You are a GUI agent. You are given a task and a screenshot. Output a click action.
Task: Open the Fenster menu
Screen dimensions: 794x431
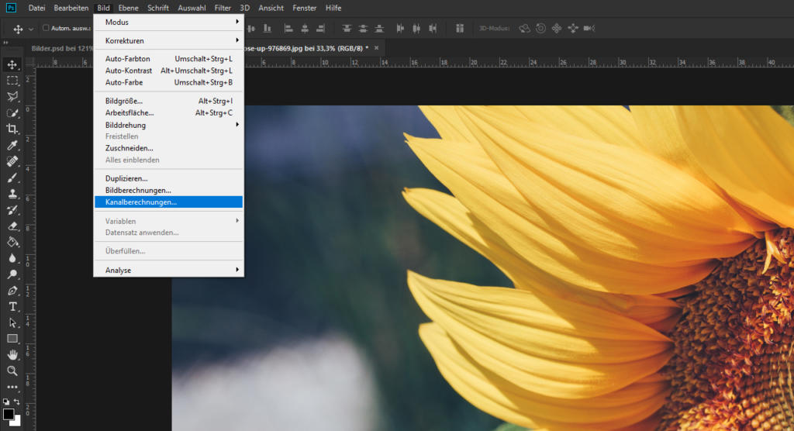tap(304, 8)
